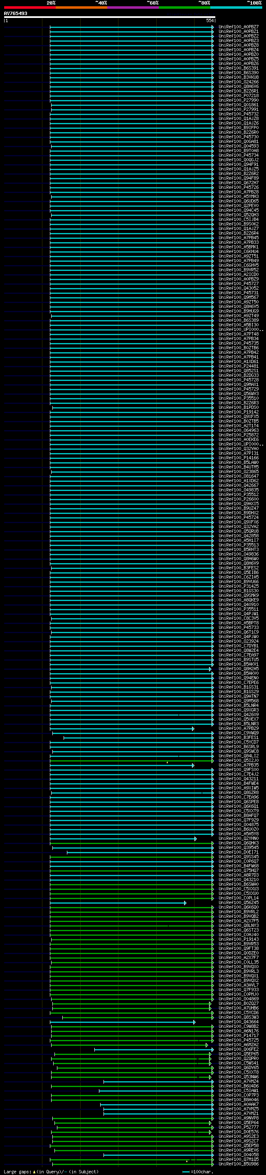The width and height of the screenshot is (266, 1175).
Task: Open hit UniRef100_Q01861
Action: (239, 105)
